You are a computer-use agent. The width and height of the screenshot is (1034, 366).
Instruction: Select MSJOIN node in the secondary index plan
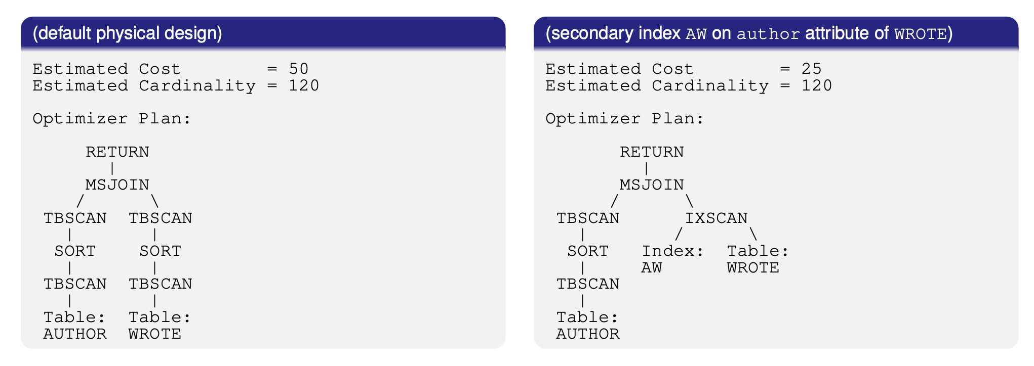(651, 185)
